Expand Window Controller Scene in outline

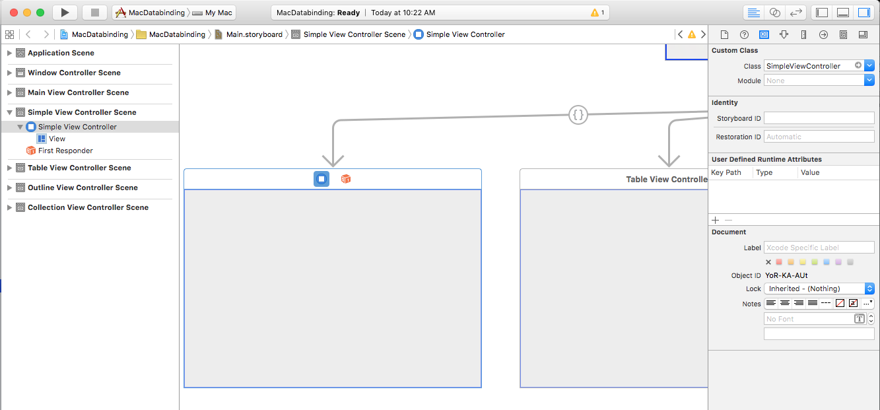(x=9, y=73)
